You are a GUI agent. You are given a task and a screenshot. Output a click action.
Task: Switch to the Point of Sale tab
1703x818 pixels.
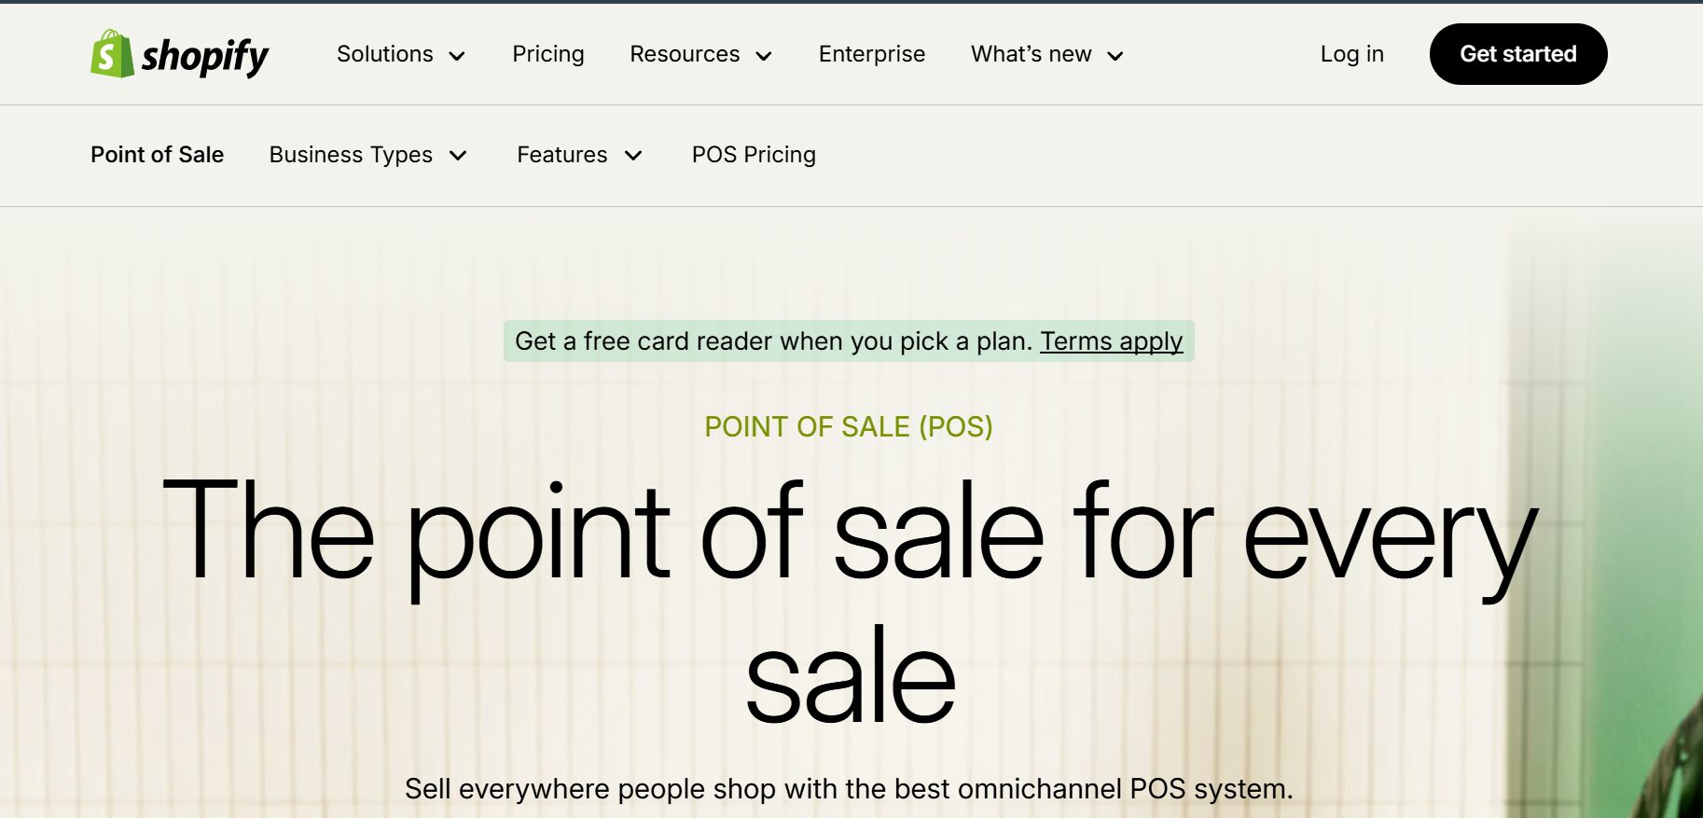click(157, 155)
